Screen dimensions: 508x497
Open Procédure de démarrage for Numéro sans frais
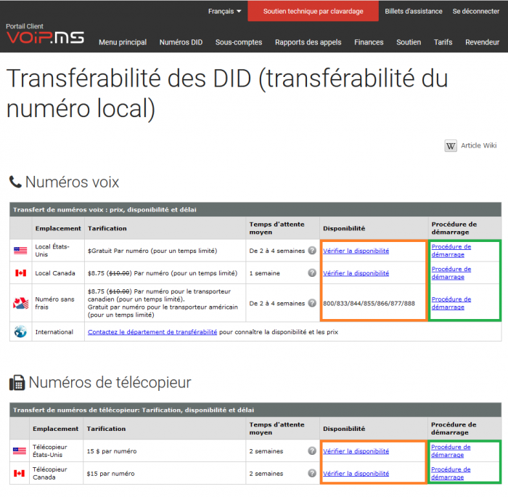451,303
